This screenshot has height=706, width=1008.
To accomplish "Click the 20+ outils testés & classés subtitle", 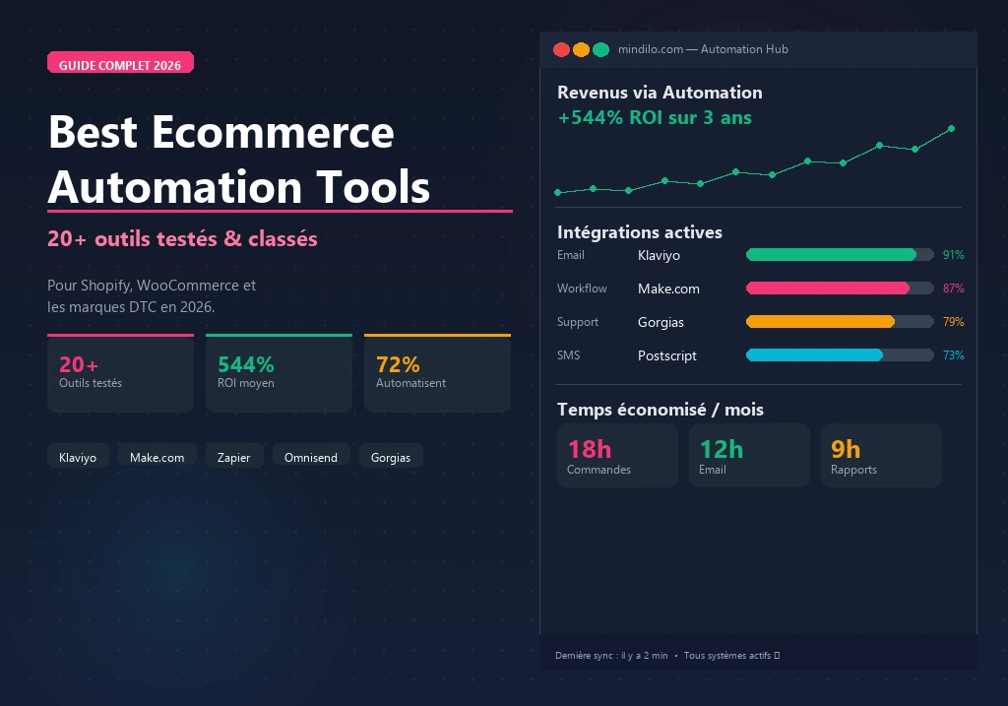I will point(182,238).
